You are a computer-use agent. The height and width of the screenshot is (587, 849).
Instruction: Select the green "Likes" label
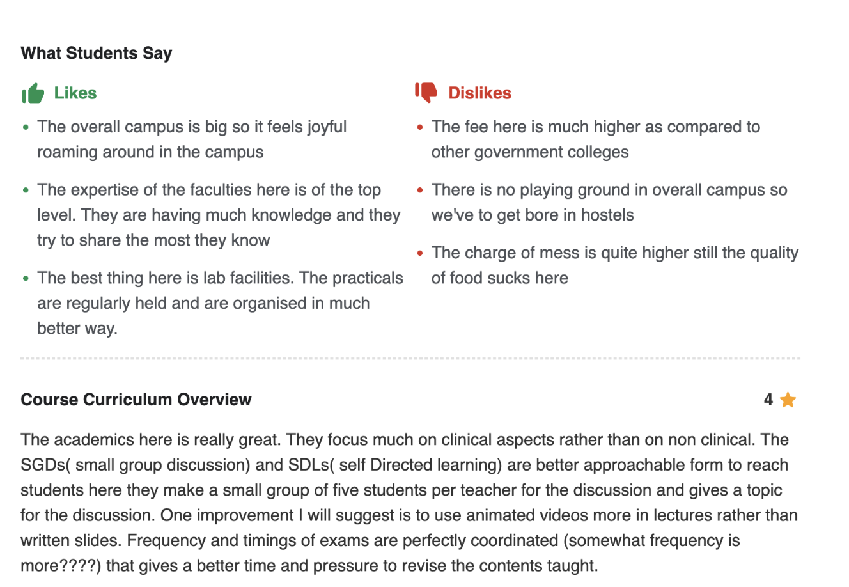pos(75,93)
